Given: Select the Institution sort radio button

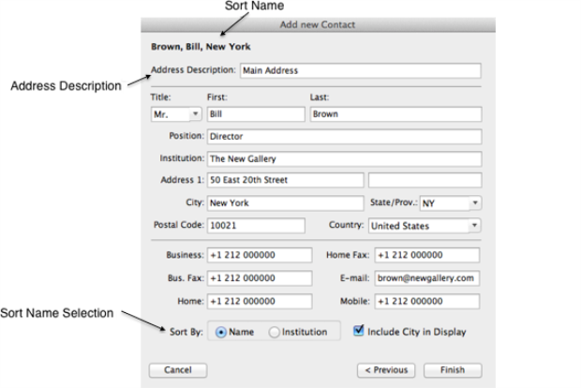Looking at the screenshot, I should (x=275, y=332).
